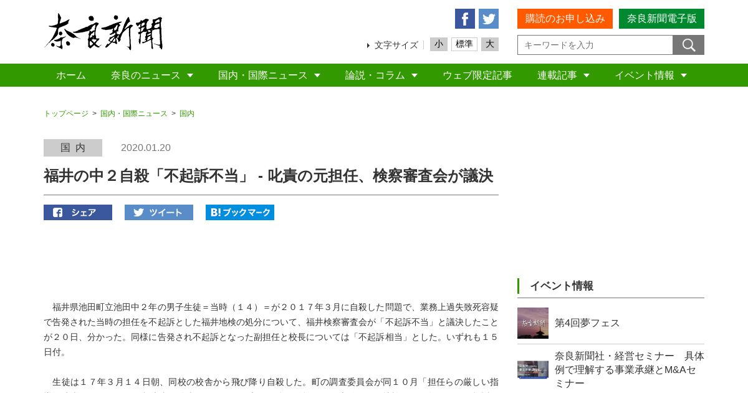
Task: Click the article date 2020.01.20
Action: (x=146, y=148)
